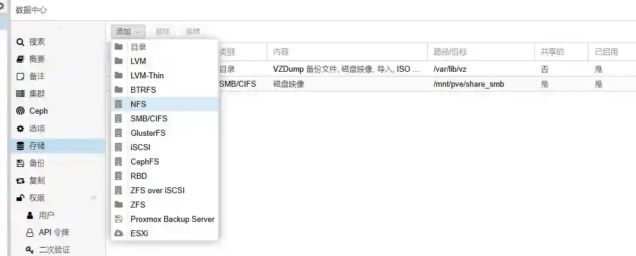Click the user icon beside 用户
The image size is (636, 256).
point(29,215)
